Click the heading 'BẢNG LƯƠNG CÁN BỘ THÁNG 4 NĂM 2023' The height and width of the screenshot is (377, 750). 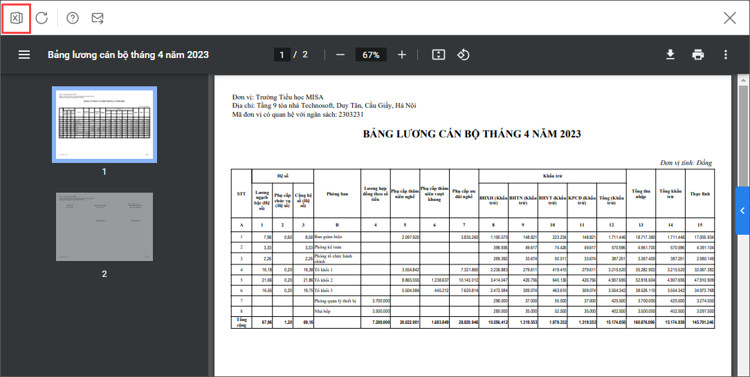472,134
